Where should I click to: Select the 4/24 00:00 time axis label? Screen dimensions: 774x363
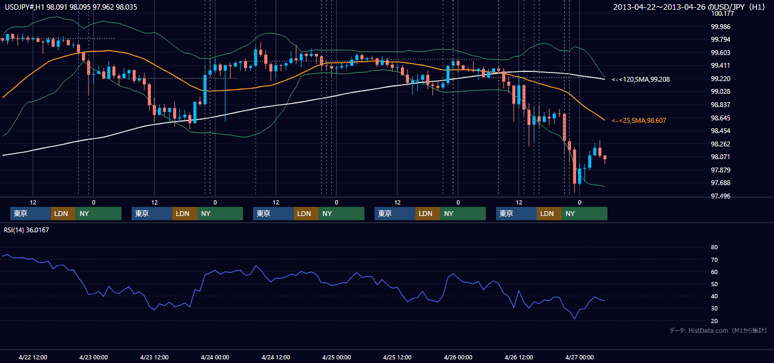[x=215, y=357]
